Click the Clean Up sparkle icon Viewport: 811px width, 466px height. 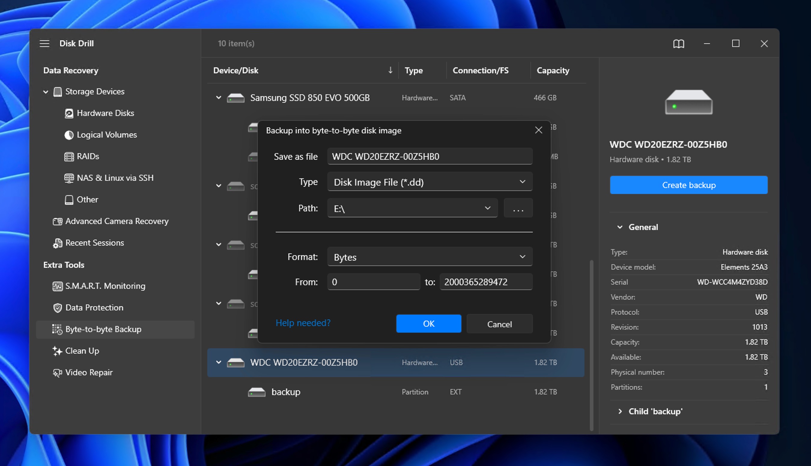57,351
